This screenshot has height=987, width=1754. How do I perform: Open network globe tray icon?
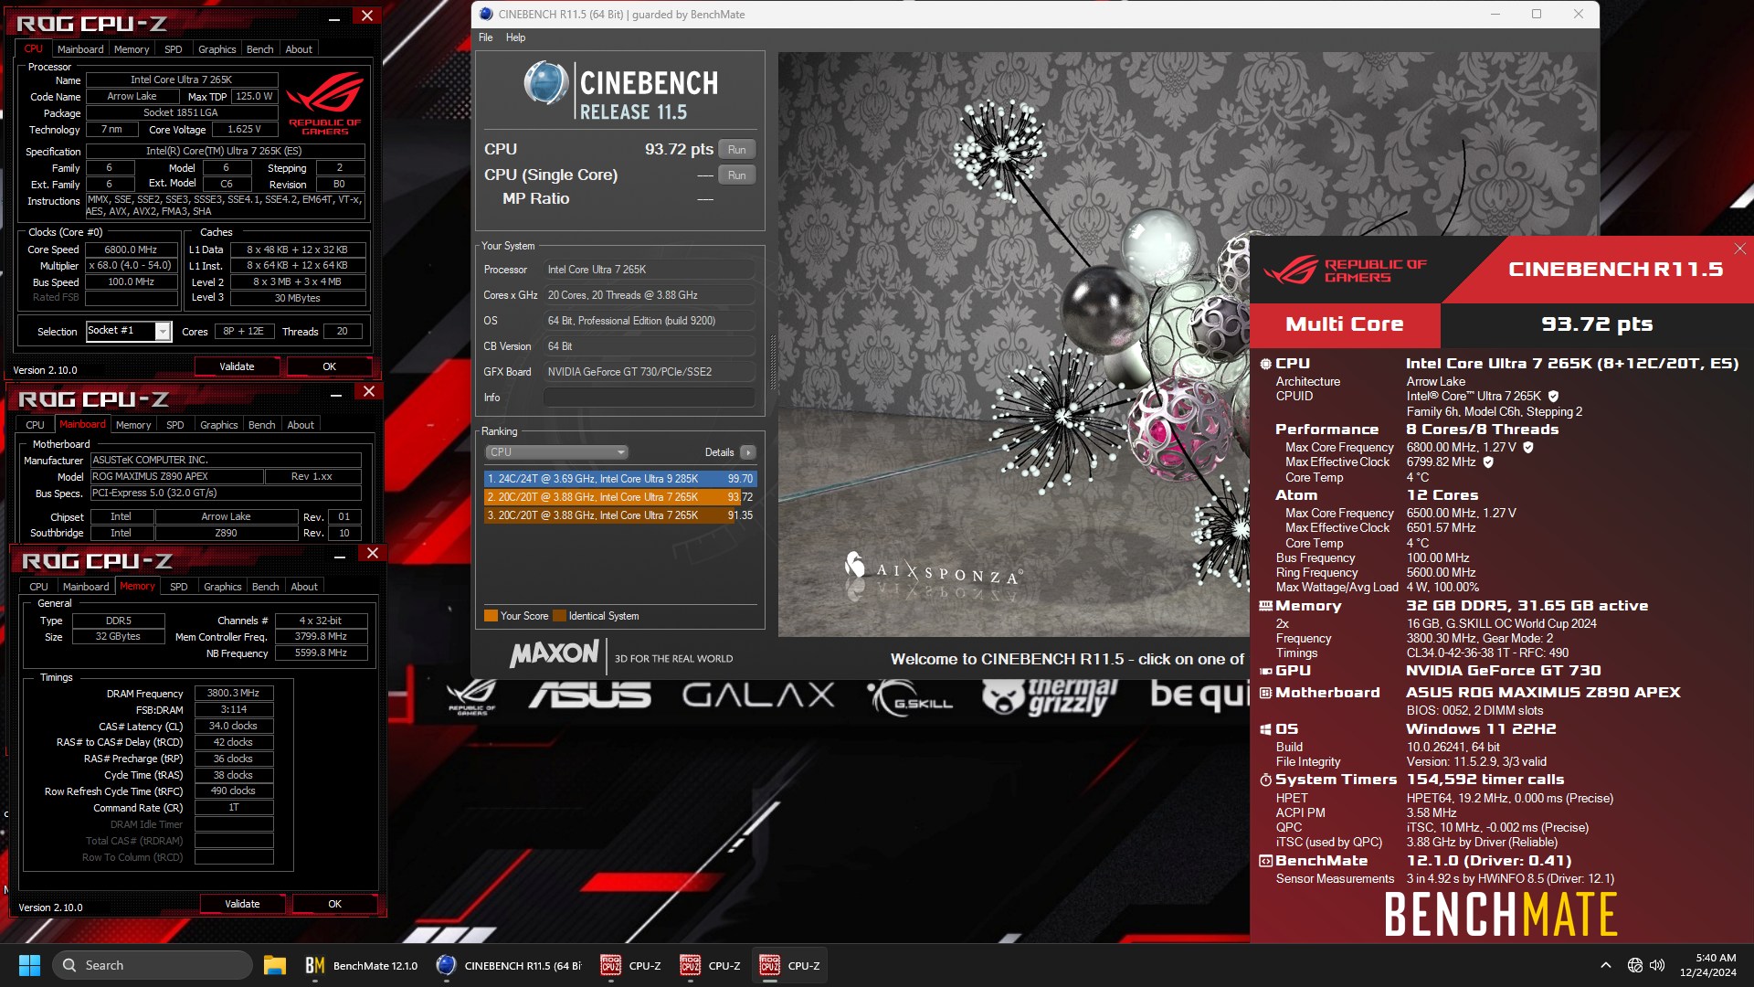(x=1635, y=965)
